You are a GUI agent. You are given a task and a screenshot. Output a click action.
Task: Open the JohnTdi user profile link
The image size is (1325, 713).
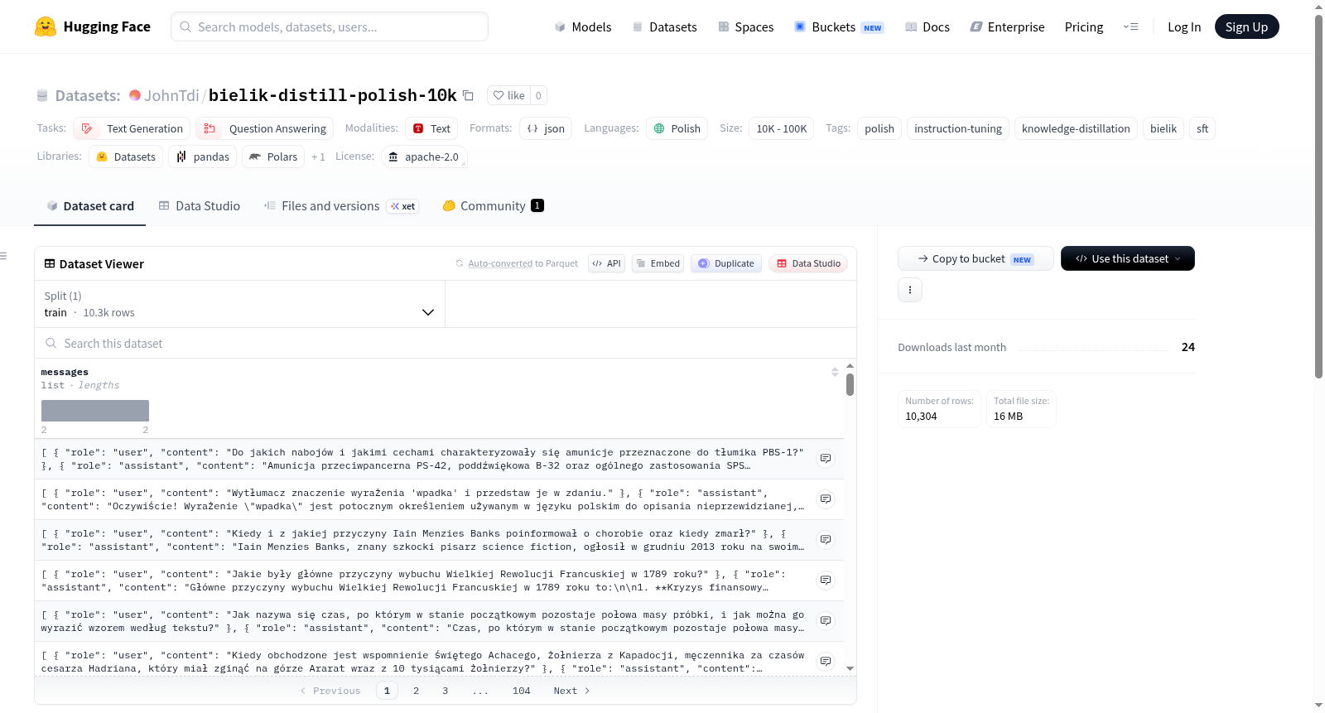[x=171, y=95]
